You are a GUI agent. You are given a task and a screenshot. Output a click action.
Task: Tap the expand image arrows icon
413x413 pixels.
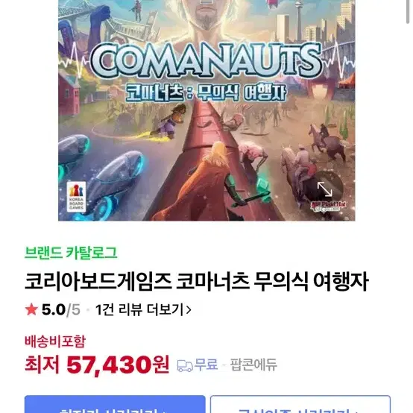click(x=324, y=189)
